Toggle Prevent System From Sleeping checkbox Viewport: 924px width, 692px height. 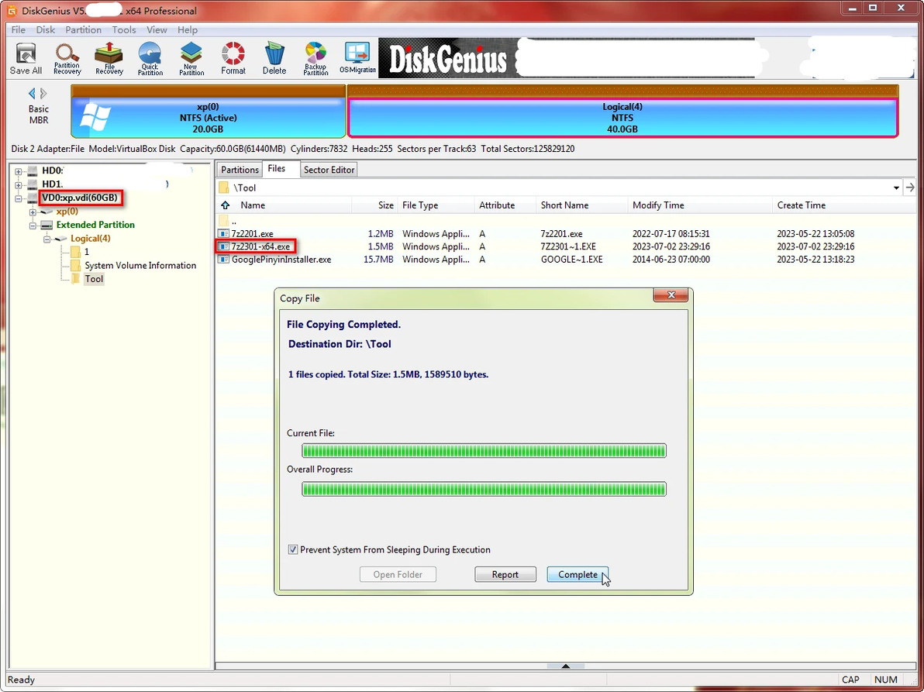click(293, 549)
